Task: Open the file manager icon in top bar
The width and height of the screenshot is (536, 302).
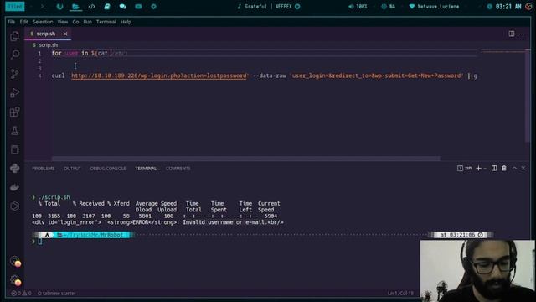Action: point(75,7)
